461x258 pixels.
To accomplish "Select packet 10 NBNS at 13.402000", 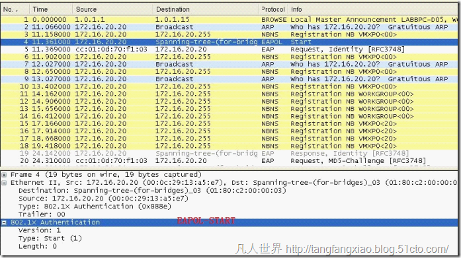I will [229, 86].
